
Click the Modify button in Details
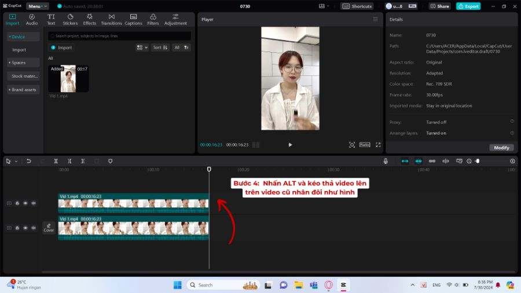pos(501,148)
